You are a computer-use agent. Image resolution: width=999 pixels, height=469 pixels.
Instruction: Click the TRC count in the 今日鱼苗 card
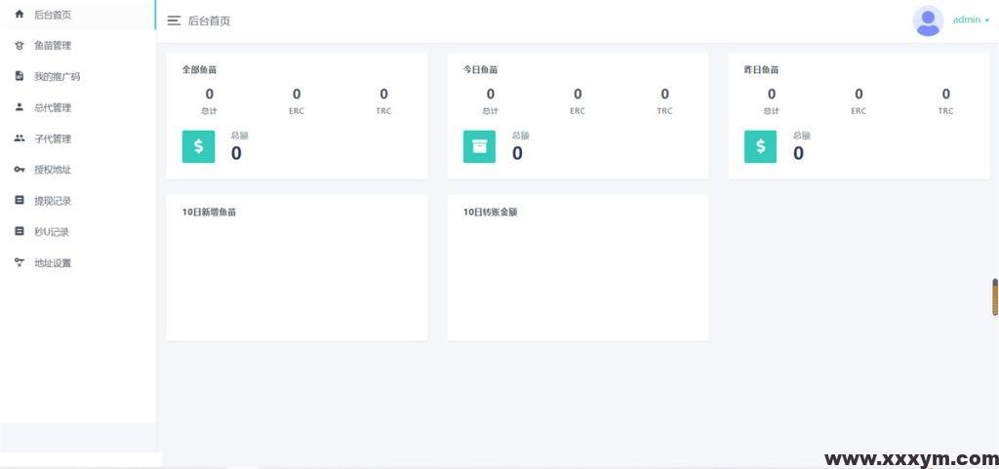pyautogui.click(x=664, y=95)
